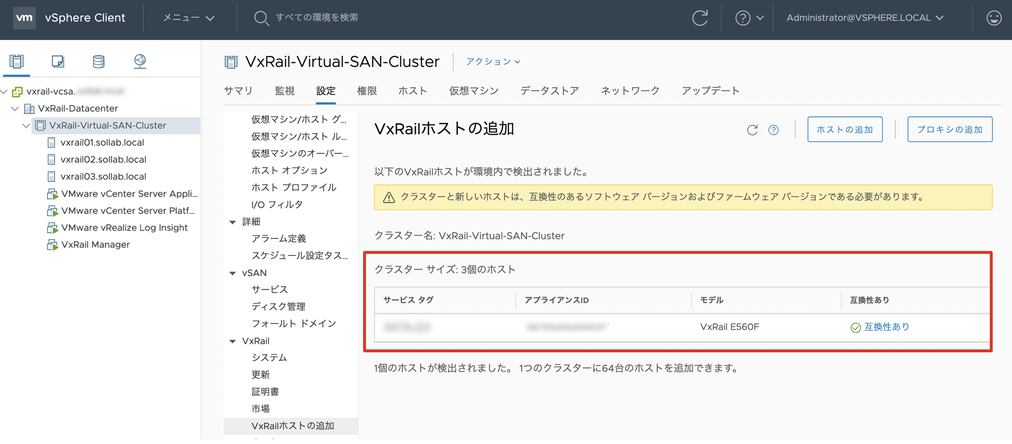Open the VMs and Templates inventory view
Viewport: 1012px width, 444px height.
coord(58,61)
